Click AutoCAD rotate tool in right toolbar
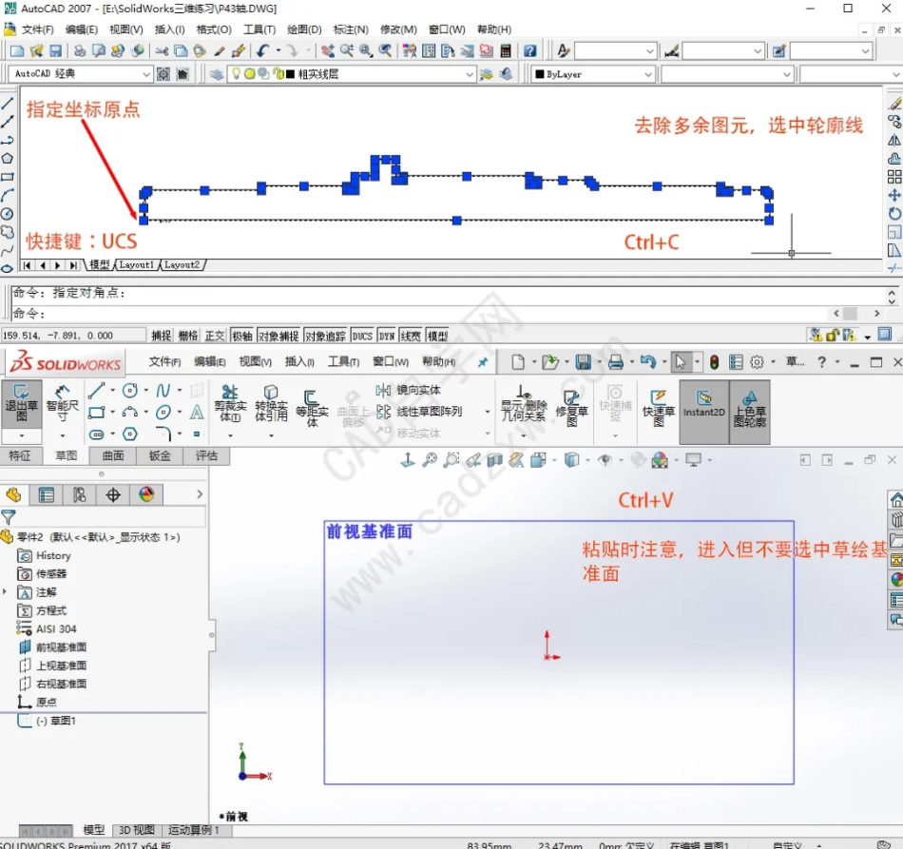 point(894,214)
